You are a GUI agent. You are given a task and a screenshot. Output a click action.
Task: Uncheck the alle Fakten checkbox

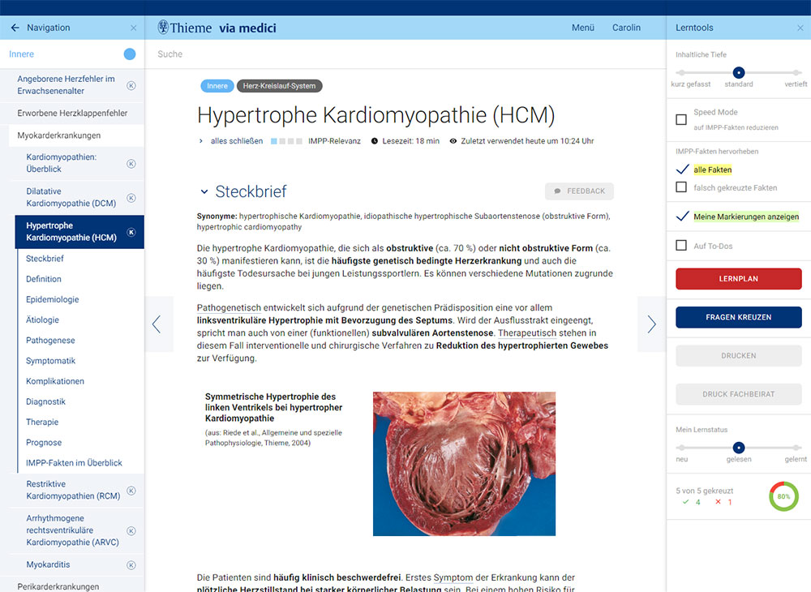click(682, 169)
